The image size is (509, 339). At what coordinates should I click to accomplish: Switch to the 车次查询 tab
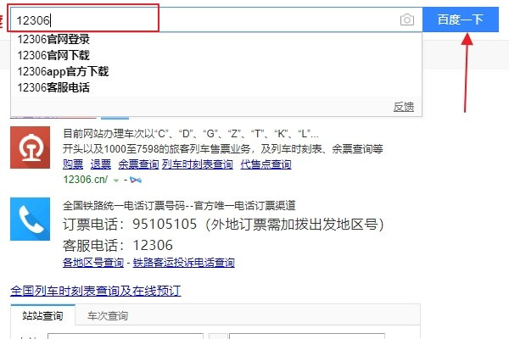108,315
